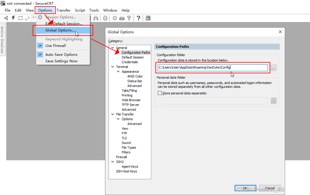Viewport: 310px width, 195px height.
Task: Click Cancel in Global Options dialog
Action: click(270, 188)
